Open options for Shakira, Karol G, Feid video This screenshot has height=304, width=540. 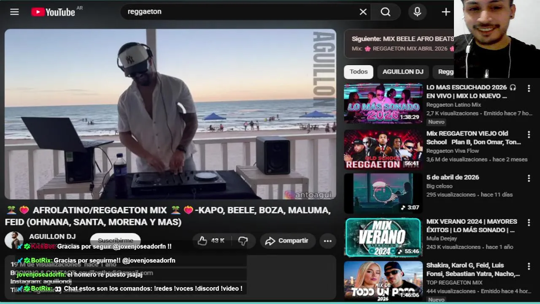(x=529, y=266)
